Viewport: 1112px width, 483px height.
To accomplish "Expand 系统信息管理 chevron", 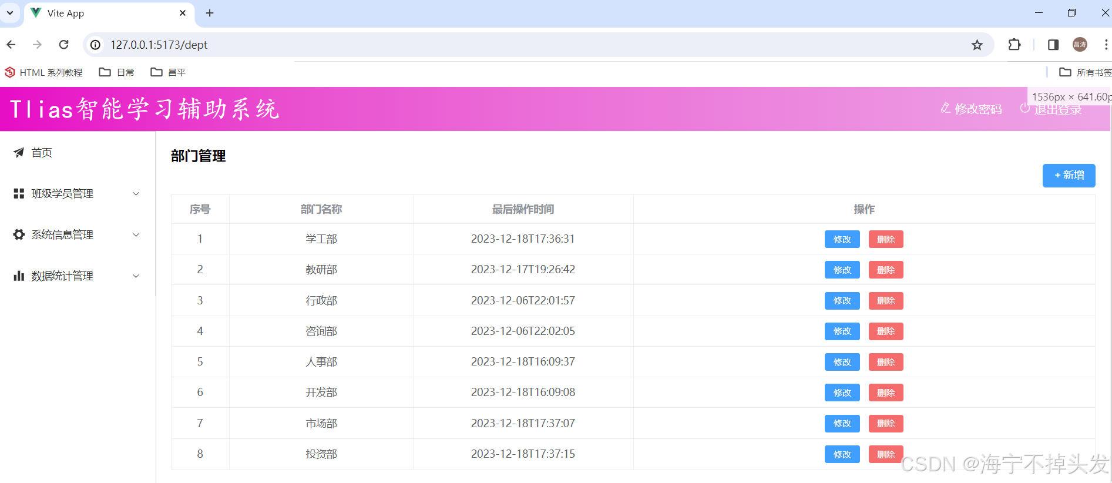I will [136, 235].
